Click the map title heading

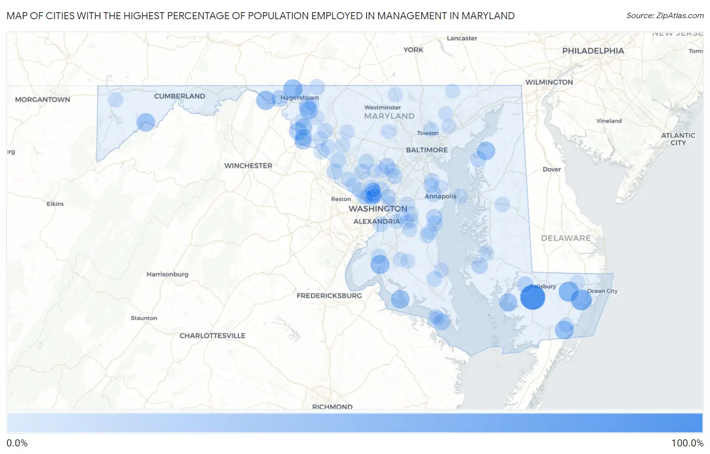click(261, 16)
